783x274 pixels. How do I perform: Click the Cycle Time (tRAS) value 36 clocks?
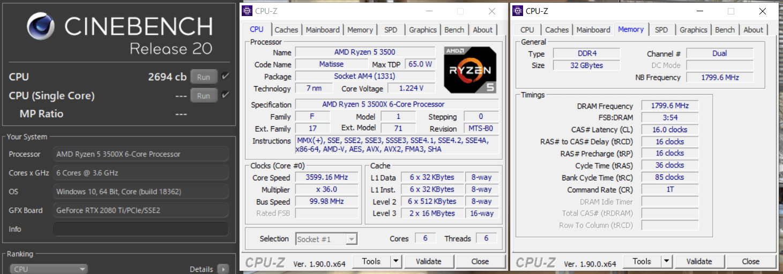(670, 165)
